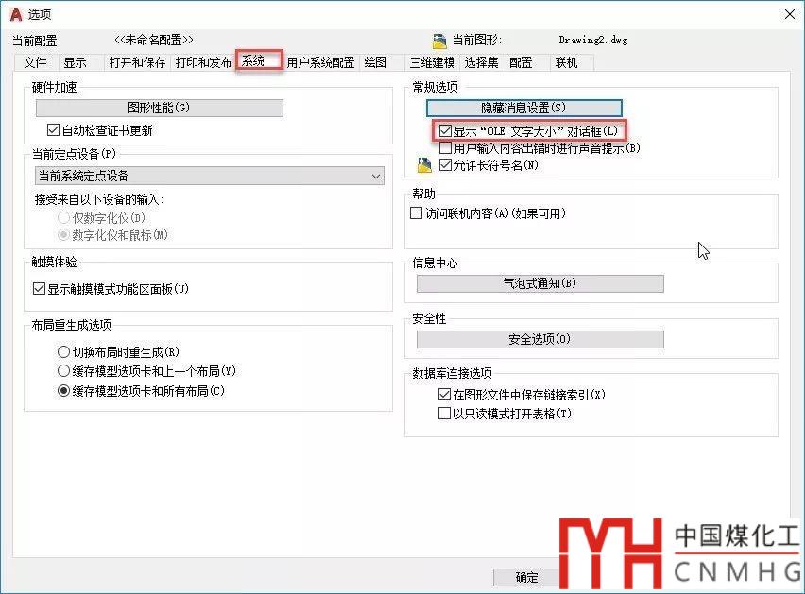Viewport: 805px width, 594px height.
Task: Go to the 打开和保存 tab
Action: tap(137, 62)
